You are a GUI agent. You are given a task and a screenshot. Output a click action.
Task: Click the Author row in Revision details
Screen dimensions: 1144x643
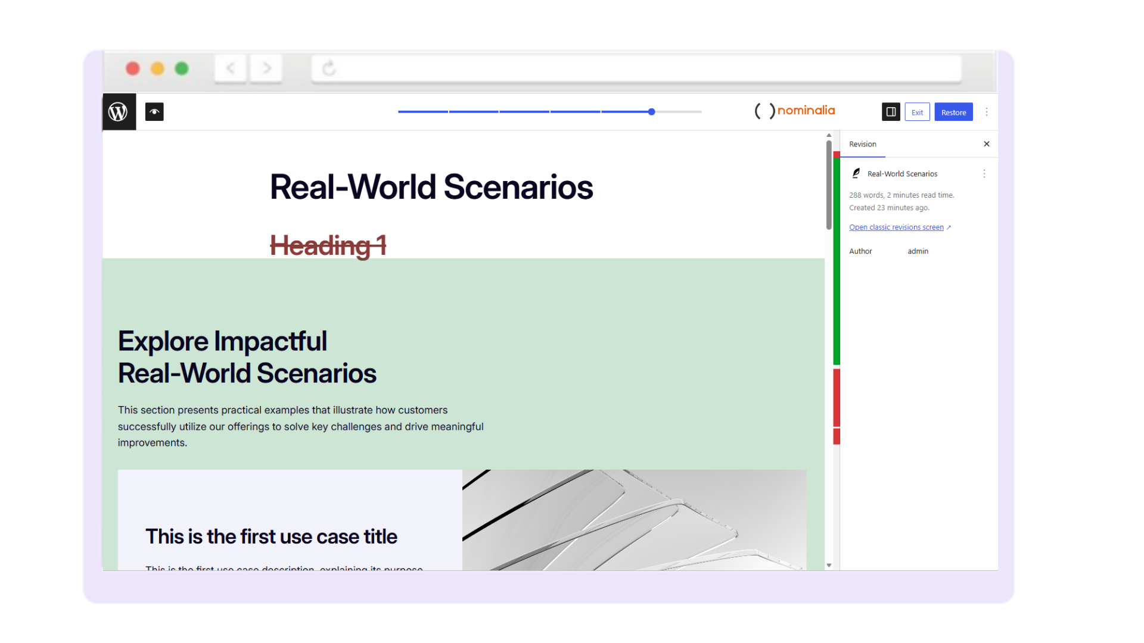(861, 251)
